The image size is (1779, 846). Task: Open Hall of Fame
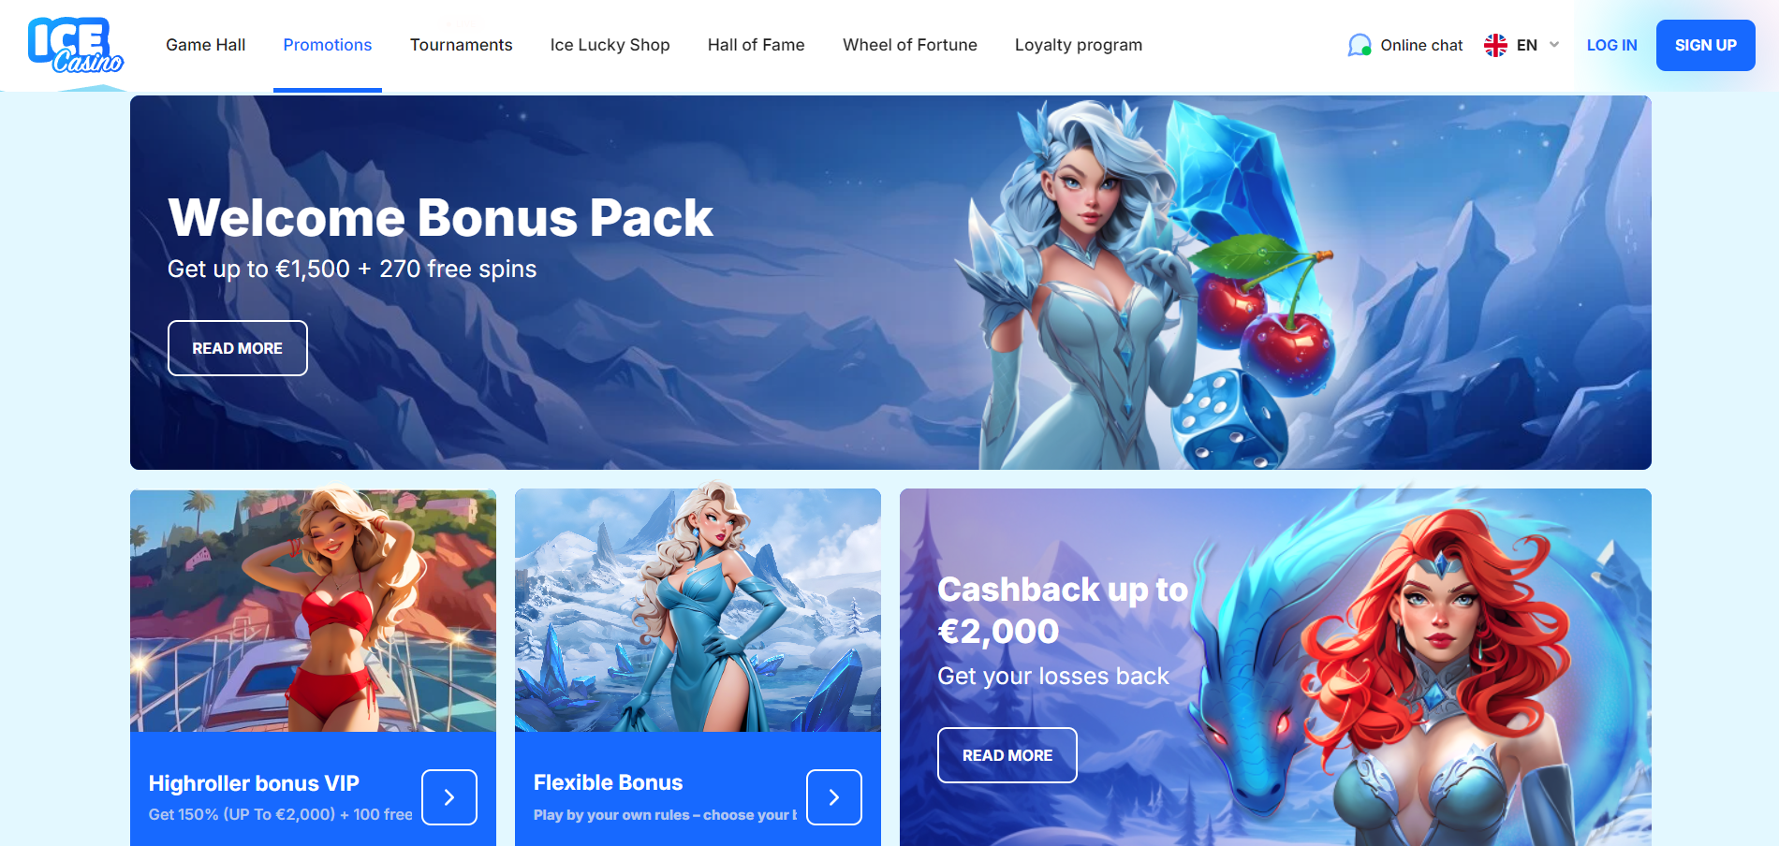(757, 45)
